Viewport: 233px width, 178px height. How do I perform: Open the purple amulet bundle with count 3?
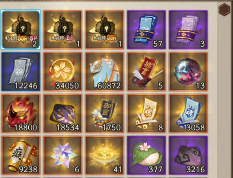click(x=188, y=30)
